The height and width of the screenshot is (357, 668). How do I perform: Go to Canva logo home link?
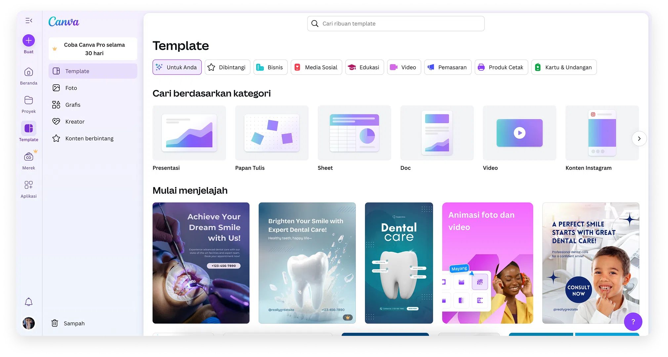[64, 22]
